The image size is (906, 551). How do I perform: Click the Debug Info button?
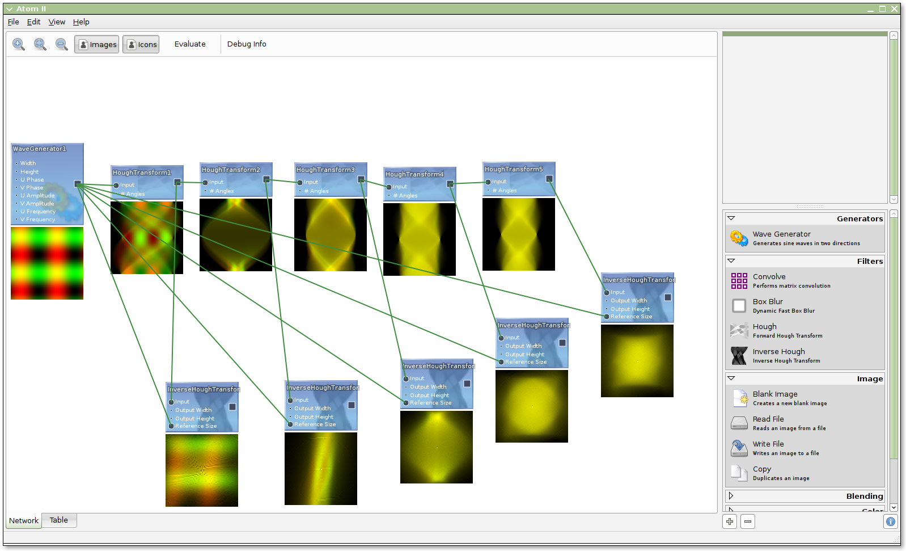(247, 44)
